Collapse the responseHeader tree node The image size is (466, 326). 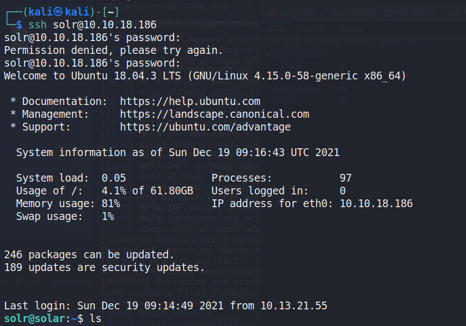[267, 55]
